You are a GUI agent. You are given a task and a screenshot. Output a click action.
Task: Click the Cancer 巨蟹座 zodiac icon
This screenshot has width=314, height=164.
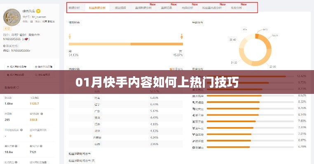(193, 148)
